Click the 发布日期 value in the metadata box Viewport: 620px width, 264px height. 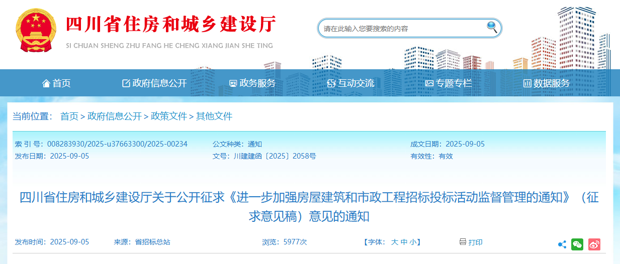pos(69,156)
